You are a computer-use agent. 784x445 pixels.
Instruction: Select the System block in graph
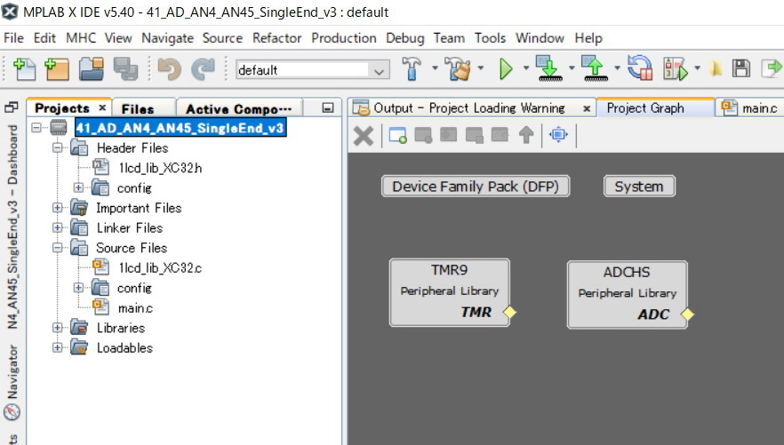tap(639, 187)
